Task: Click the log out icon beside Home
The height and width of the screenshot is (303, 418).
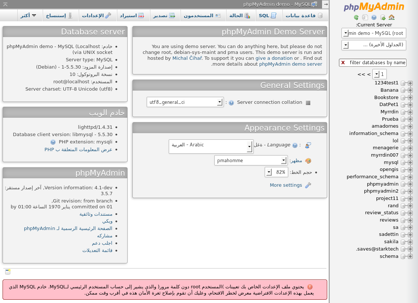Action: pos(383,17)
